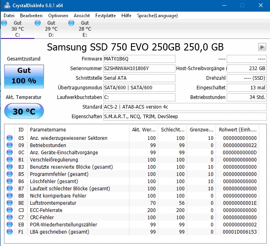Click the CrystalDiskInfo title bar icon
Screen dimensions: 270x246
pos(7,5)
